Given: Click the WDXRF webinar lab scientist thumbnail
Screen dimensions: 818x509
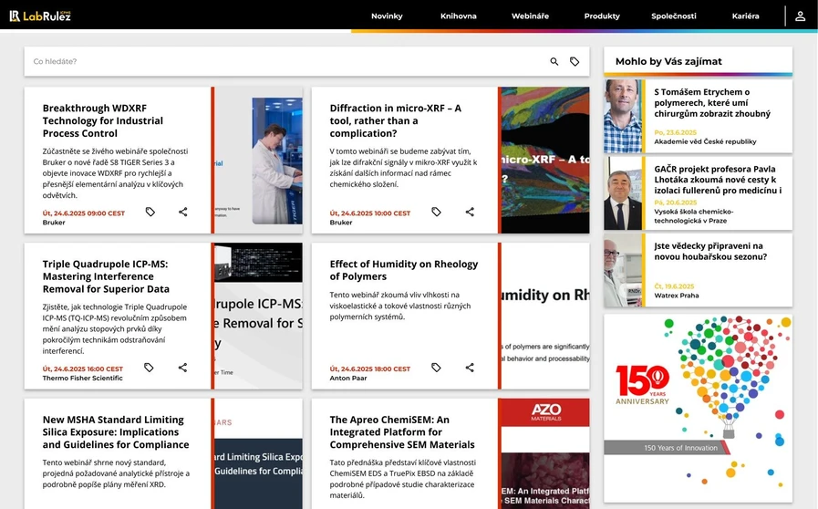Looking at the screenshot, I should pos(259,161).
